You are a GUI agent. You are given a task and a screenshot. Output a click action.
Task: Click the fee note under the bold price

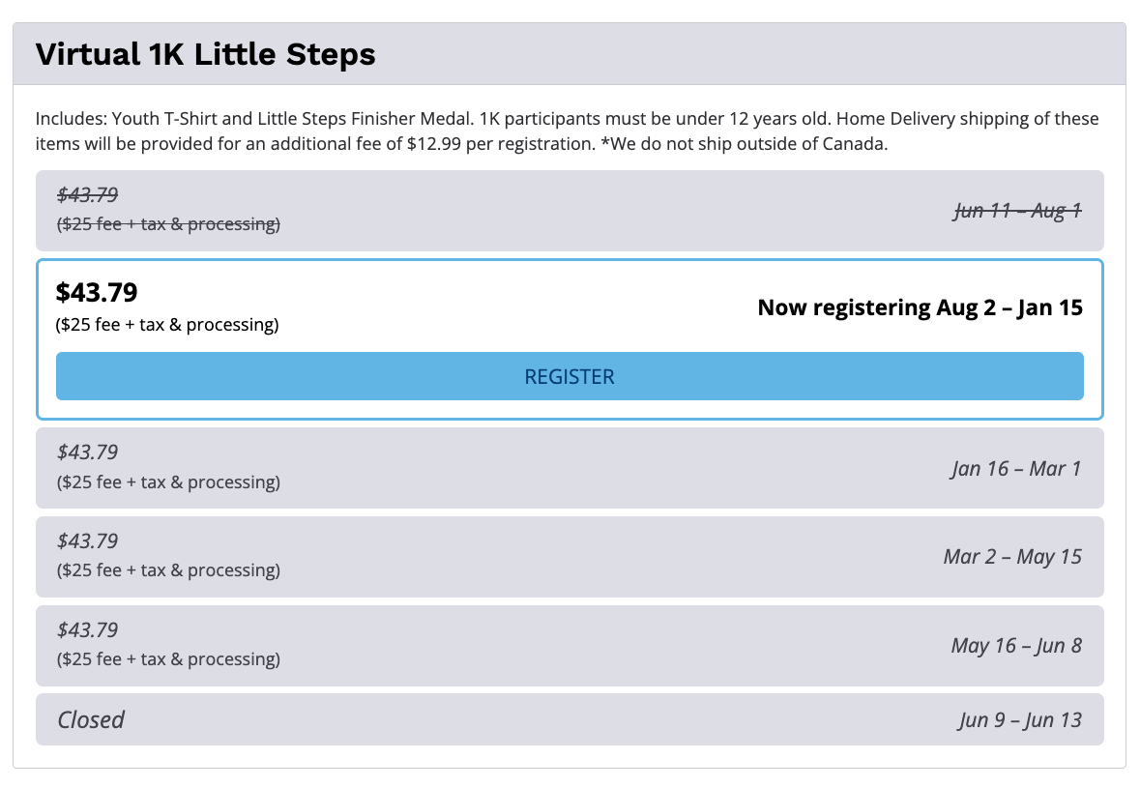(x=167, y=325)
